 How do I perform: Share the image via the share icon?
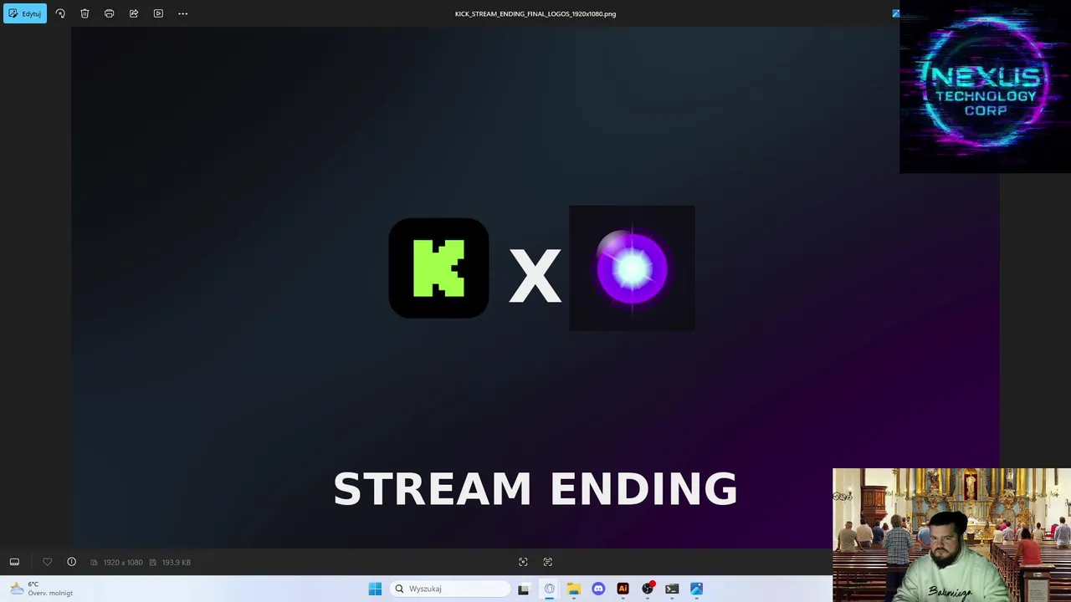pos(134,13)
